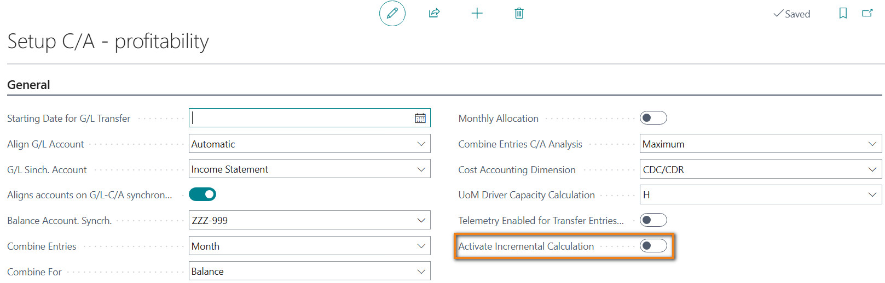Expand UoM Driver Capacity Calculation dropdown
This screenshot has height=283, width=885.
(x=761, y=194)
